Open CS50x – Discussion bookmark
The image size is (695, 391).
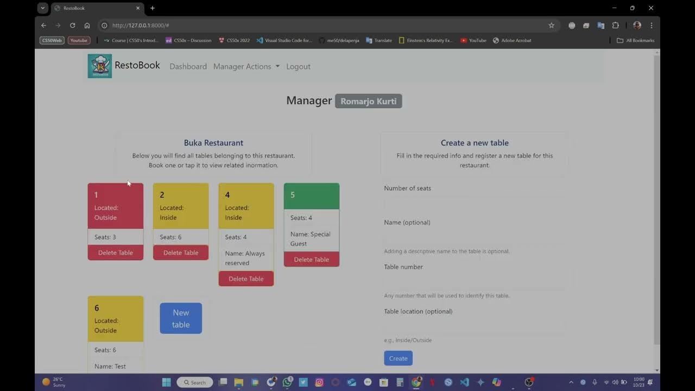(188, 40)
